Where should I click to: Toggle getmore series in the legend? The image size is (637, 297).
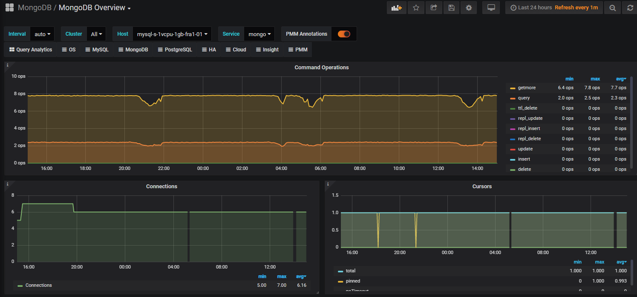point(527,88)
